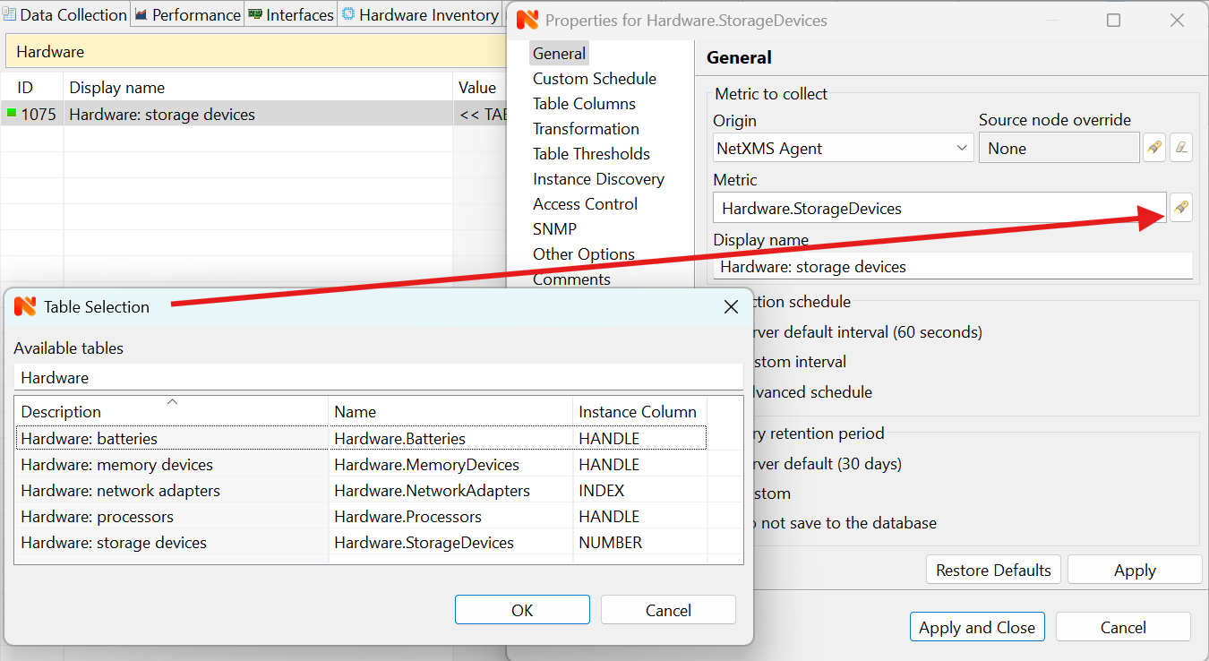Click the wand icon beside the Metric field
Image resolution: width=1209 pixels, height=661 pixels.
(x=1180, y=207)
